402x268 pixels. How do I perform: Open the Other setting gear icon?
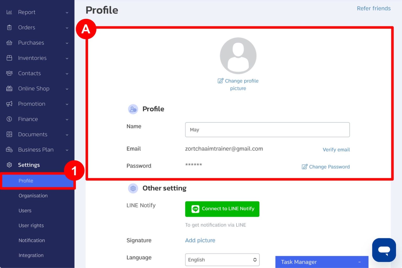pyautogui.click(x=133, y=188)
